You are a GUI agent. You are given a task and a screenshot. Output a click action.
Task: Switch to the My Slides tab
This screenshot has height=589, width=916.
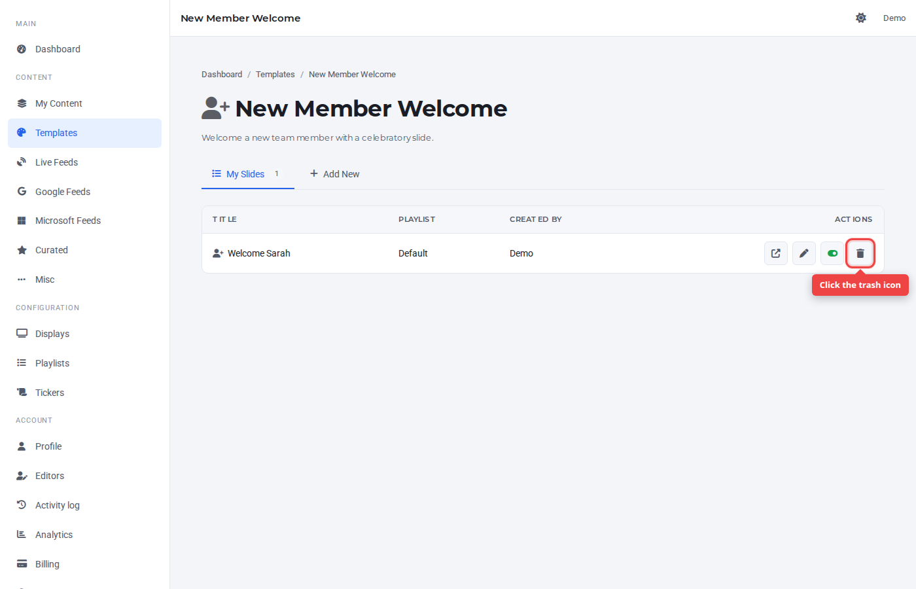point(248,174)
